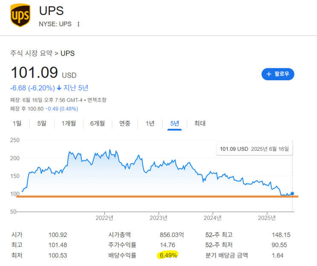Click the 시가 value 100.92
This screenshot has width=317, height=266.
point(58,235)
